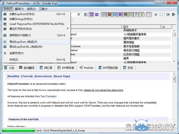179x134 pixels.
Task: Click the intro panel scrollbar up arrow
Action: click(174, 74)
